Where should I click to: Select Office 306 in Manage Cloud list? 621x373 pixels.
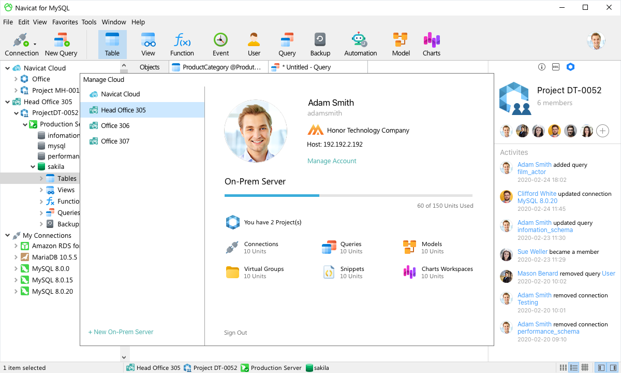click(115, 125)
